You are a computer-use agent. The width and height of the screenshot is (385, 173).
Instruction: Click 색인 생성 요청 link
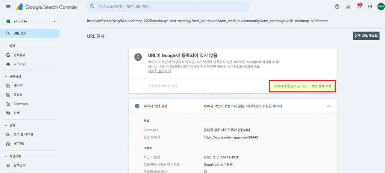(321, 86)
